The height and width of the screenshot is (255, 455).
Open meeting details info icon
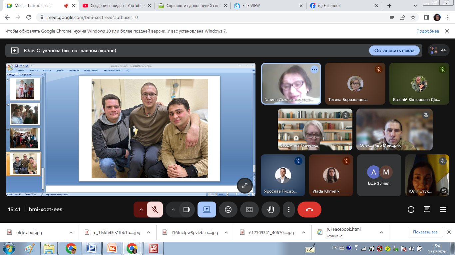coord(411,210)
